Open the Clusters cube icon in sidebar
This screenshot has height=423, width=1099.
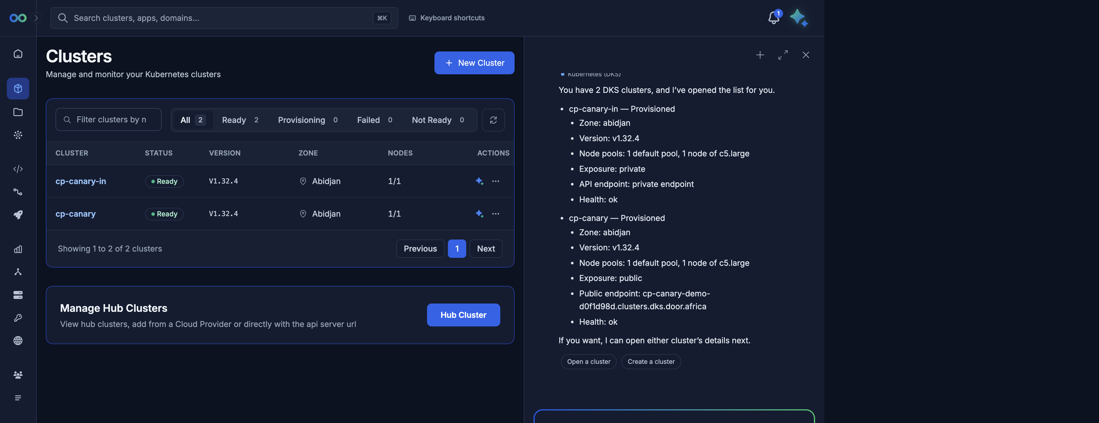coord(18,89)
